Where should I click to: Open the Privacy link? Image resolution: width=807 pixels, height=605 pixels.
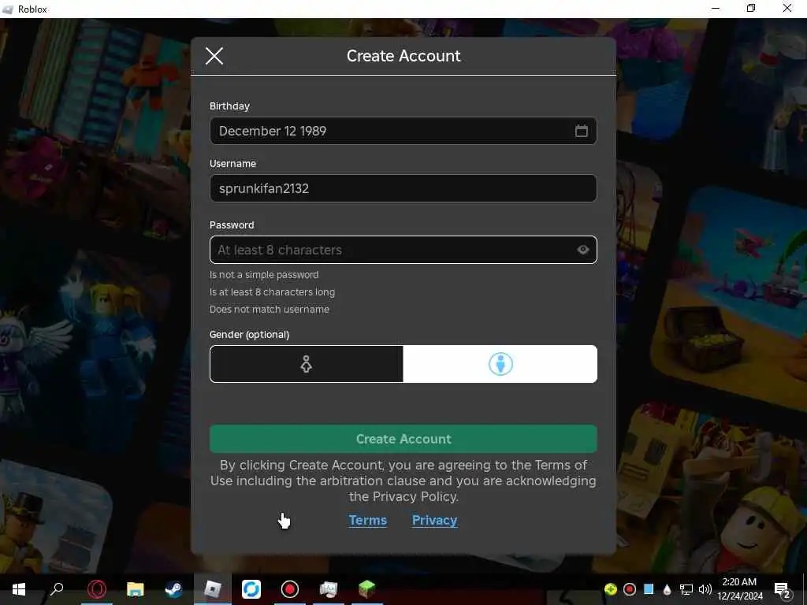point(434,520)
